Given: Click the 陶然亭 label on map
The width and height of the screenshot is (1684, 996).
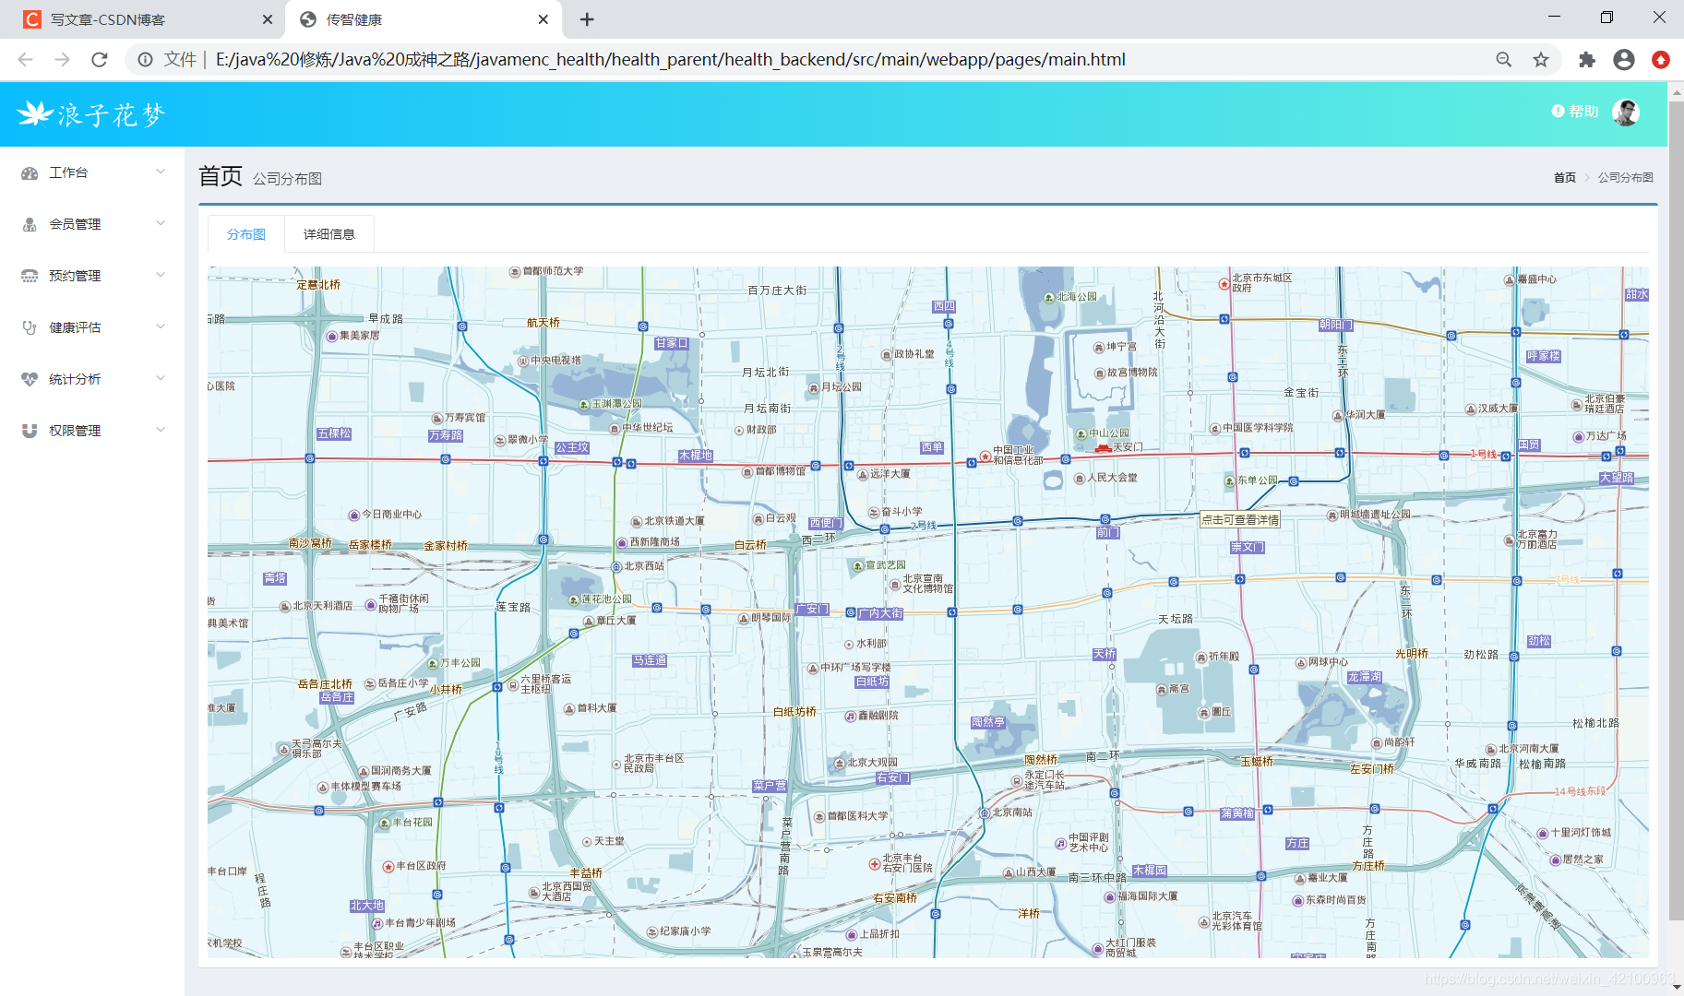Looking at the screenshot, I should (x=988, y=723).
